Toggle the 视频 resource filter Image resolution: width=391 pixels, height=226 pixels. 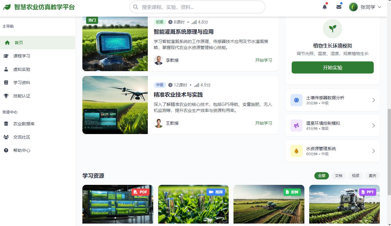[x=355, y=175]
